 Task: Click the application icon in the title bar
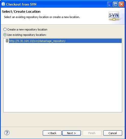tap(3, 4)
